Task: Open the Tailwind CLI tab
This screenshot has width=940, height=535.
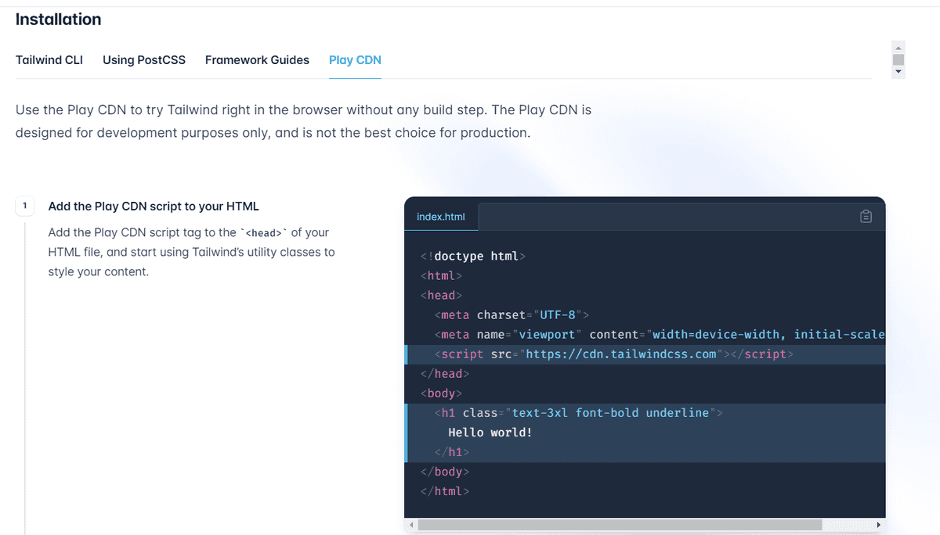Action: pyautogui.click(x=49, y=59)
